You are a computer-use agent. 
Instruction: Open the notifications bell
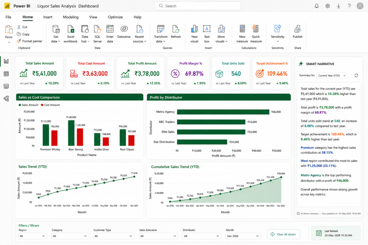[317, 6]
